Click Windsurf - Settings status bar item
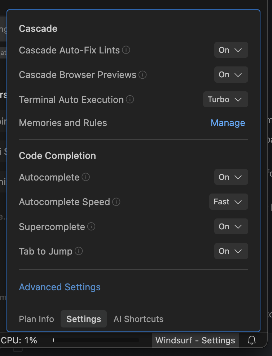 [195, 340]
